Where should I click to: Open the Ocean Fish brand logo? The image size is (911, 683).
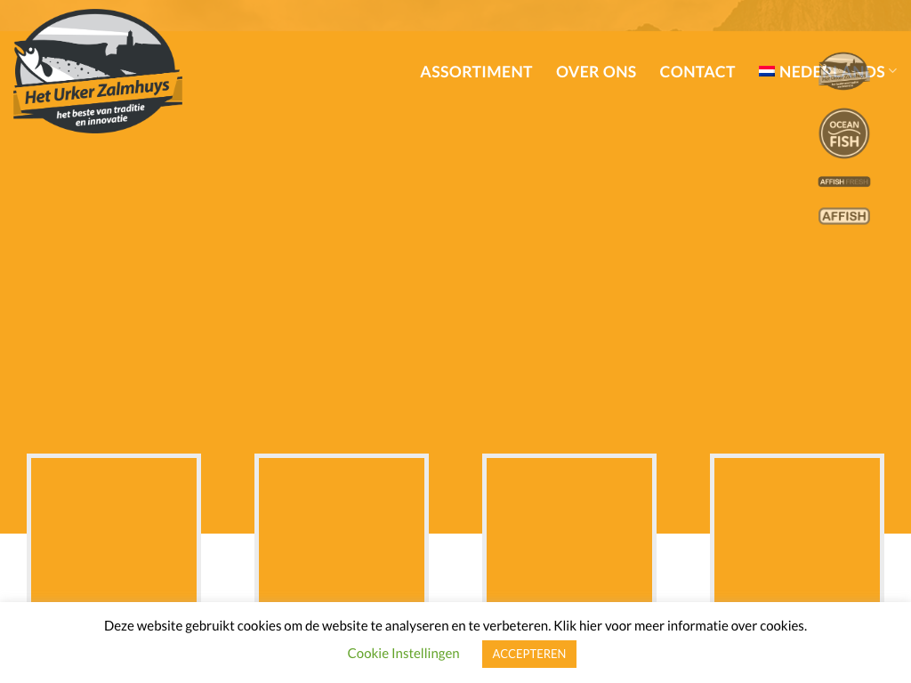[843, 133]
